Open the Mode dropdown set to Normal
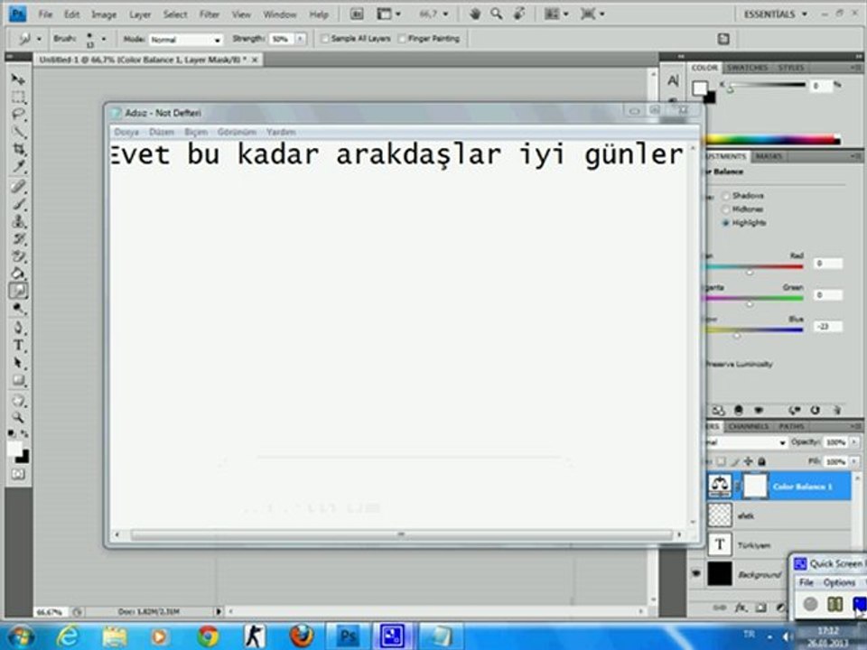This screenshot has height=650, width=867. click(186, 40)
